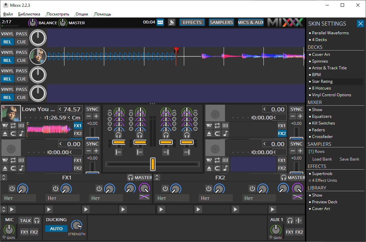Enable the 4 Effect Units setting
The height and width of the screenshot is (242, 366).
pyautogui.click(x=324, y=180)
